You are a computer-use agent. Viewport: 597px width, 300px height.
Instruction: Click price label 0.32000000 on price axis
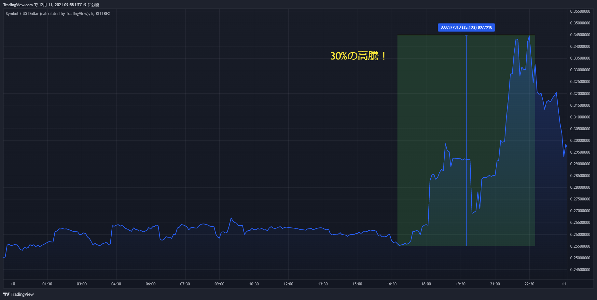(x=580, y=94)
